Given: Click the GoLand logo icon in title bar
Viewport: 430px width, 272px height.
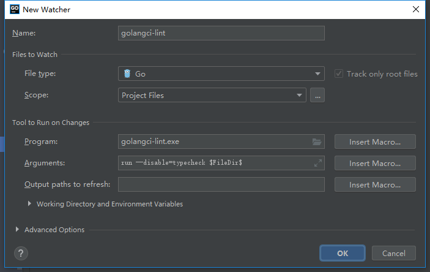Looking at the screenshot, I should pos(15,9).
